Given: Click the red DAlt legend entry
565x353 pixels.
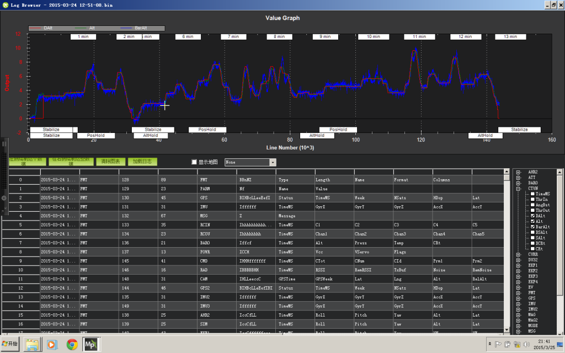Looking at the screenshot, I should click(41, 28).
